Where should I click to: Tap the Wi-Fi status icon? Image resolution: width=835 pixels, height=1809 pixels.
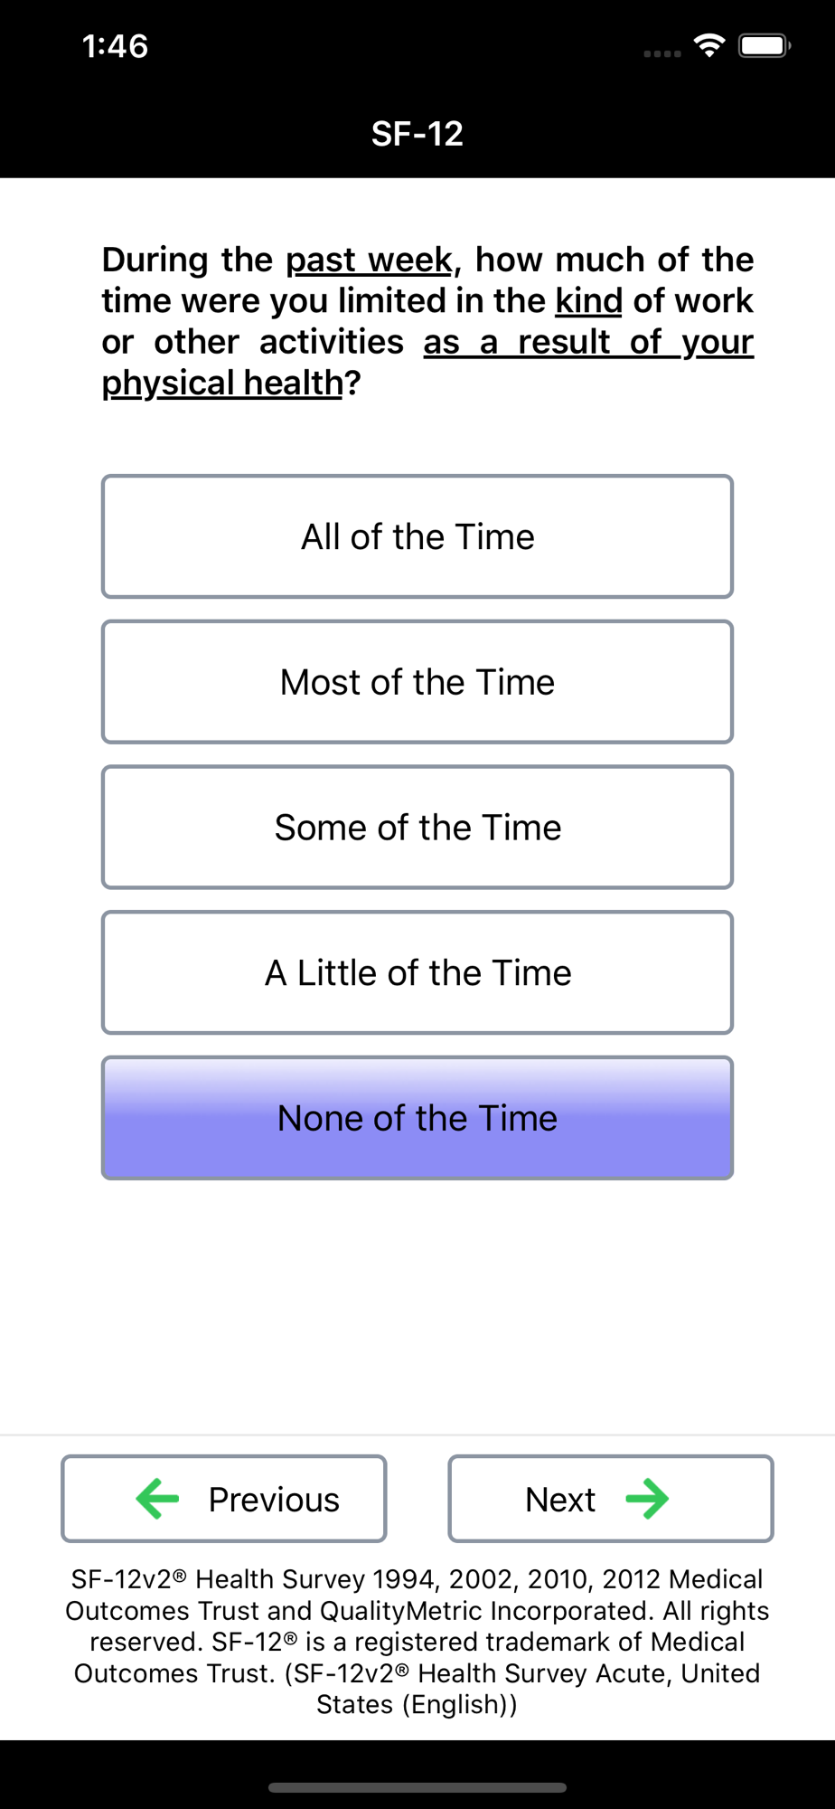[710, 45]
